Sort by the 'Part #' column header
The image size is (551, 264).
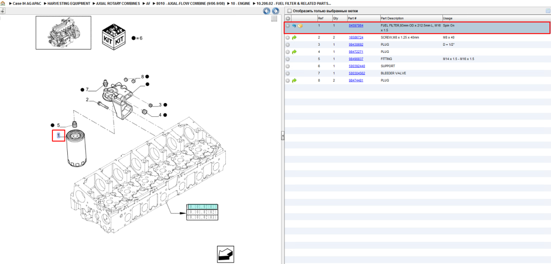(x=363, y=18)
